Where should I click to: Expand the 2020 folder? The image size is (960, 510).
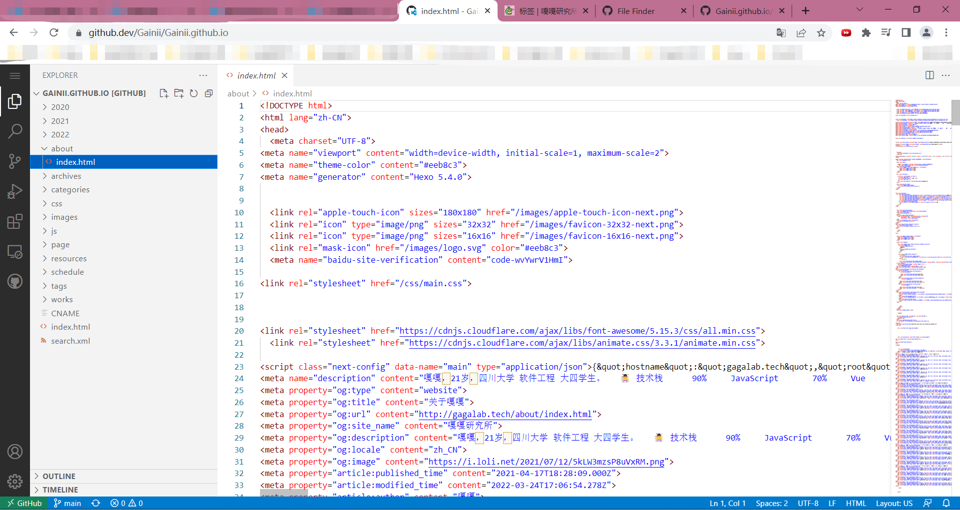coord(123,107)
